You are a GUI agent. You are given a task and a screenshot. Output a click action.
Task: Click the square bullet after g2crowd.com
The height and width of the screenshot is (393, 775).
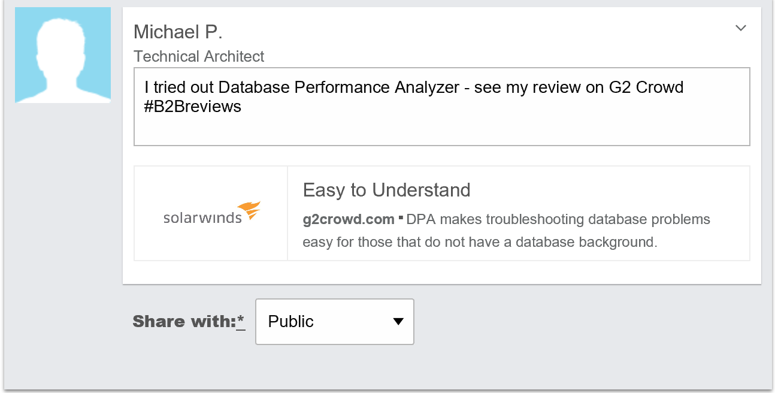[400, 218]
